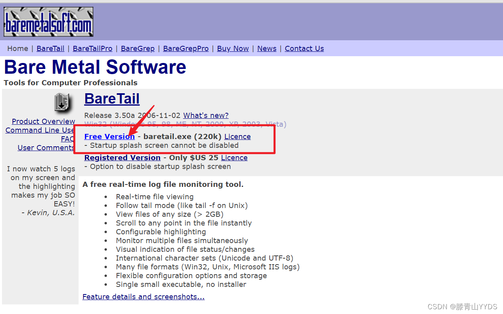Click 'Visual indication of file status/changes' bullet
Image resolution: width=503 pixels, height=314 pixels.
pos(185,249)
